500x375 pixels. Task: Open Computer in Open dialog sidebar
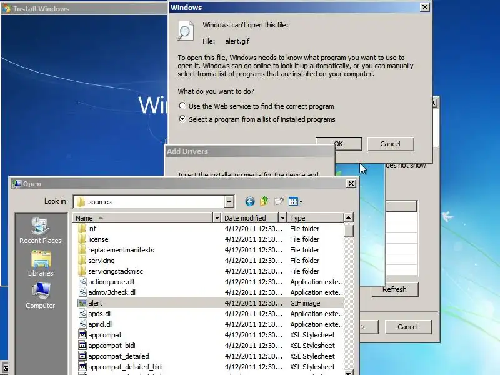(x=41, y=296)
